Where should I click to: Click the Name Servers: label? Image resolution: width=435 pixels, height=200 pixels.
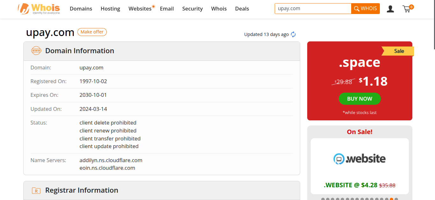48,160
